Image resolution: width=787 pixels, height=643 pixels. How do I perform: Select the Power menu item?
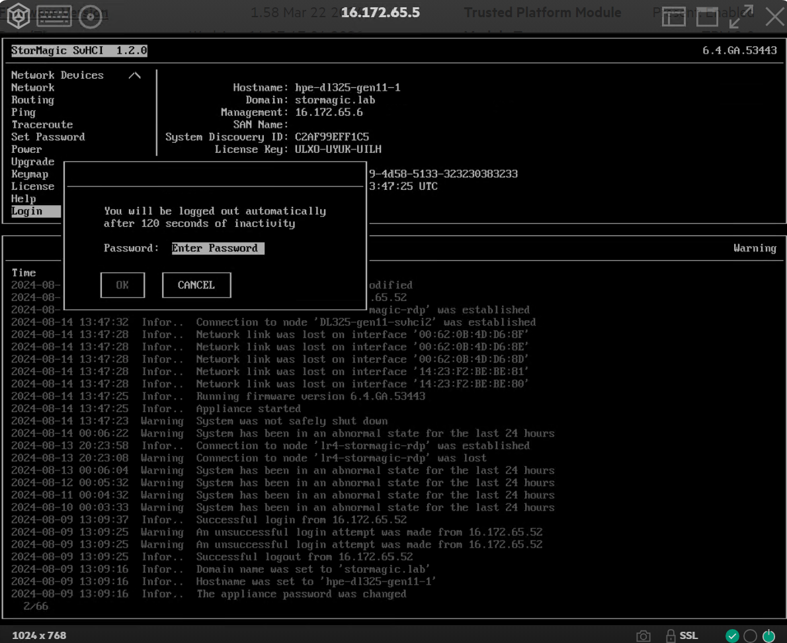[x=26, y=150]
